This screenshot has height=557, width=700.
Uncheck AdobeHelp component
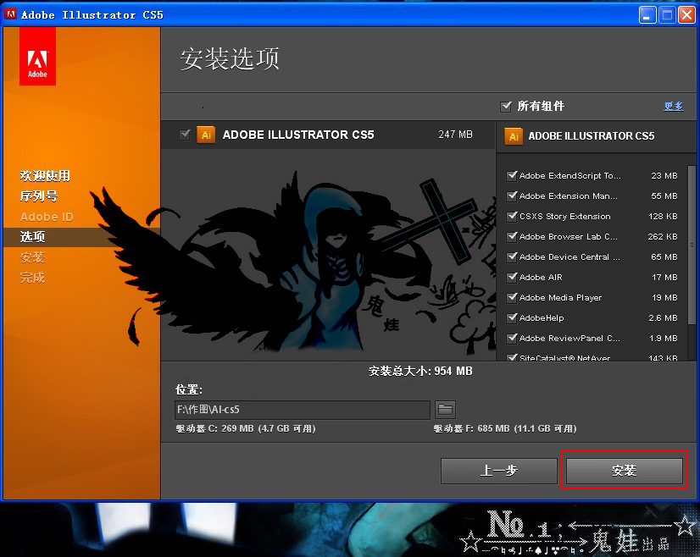(x=512, y=318)
